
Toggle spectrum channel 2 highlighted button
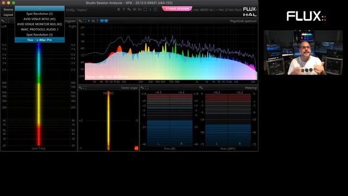pyautogui.click(x=106, y=21)
